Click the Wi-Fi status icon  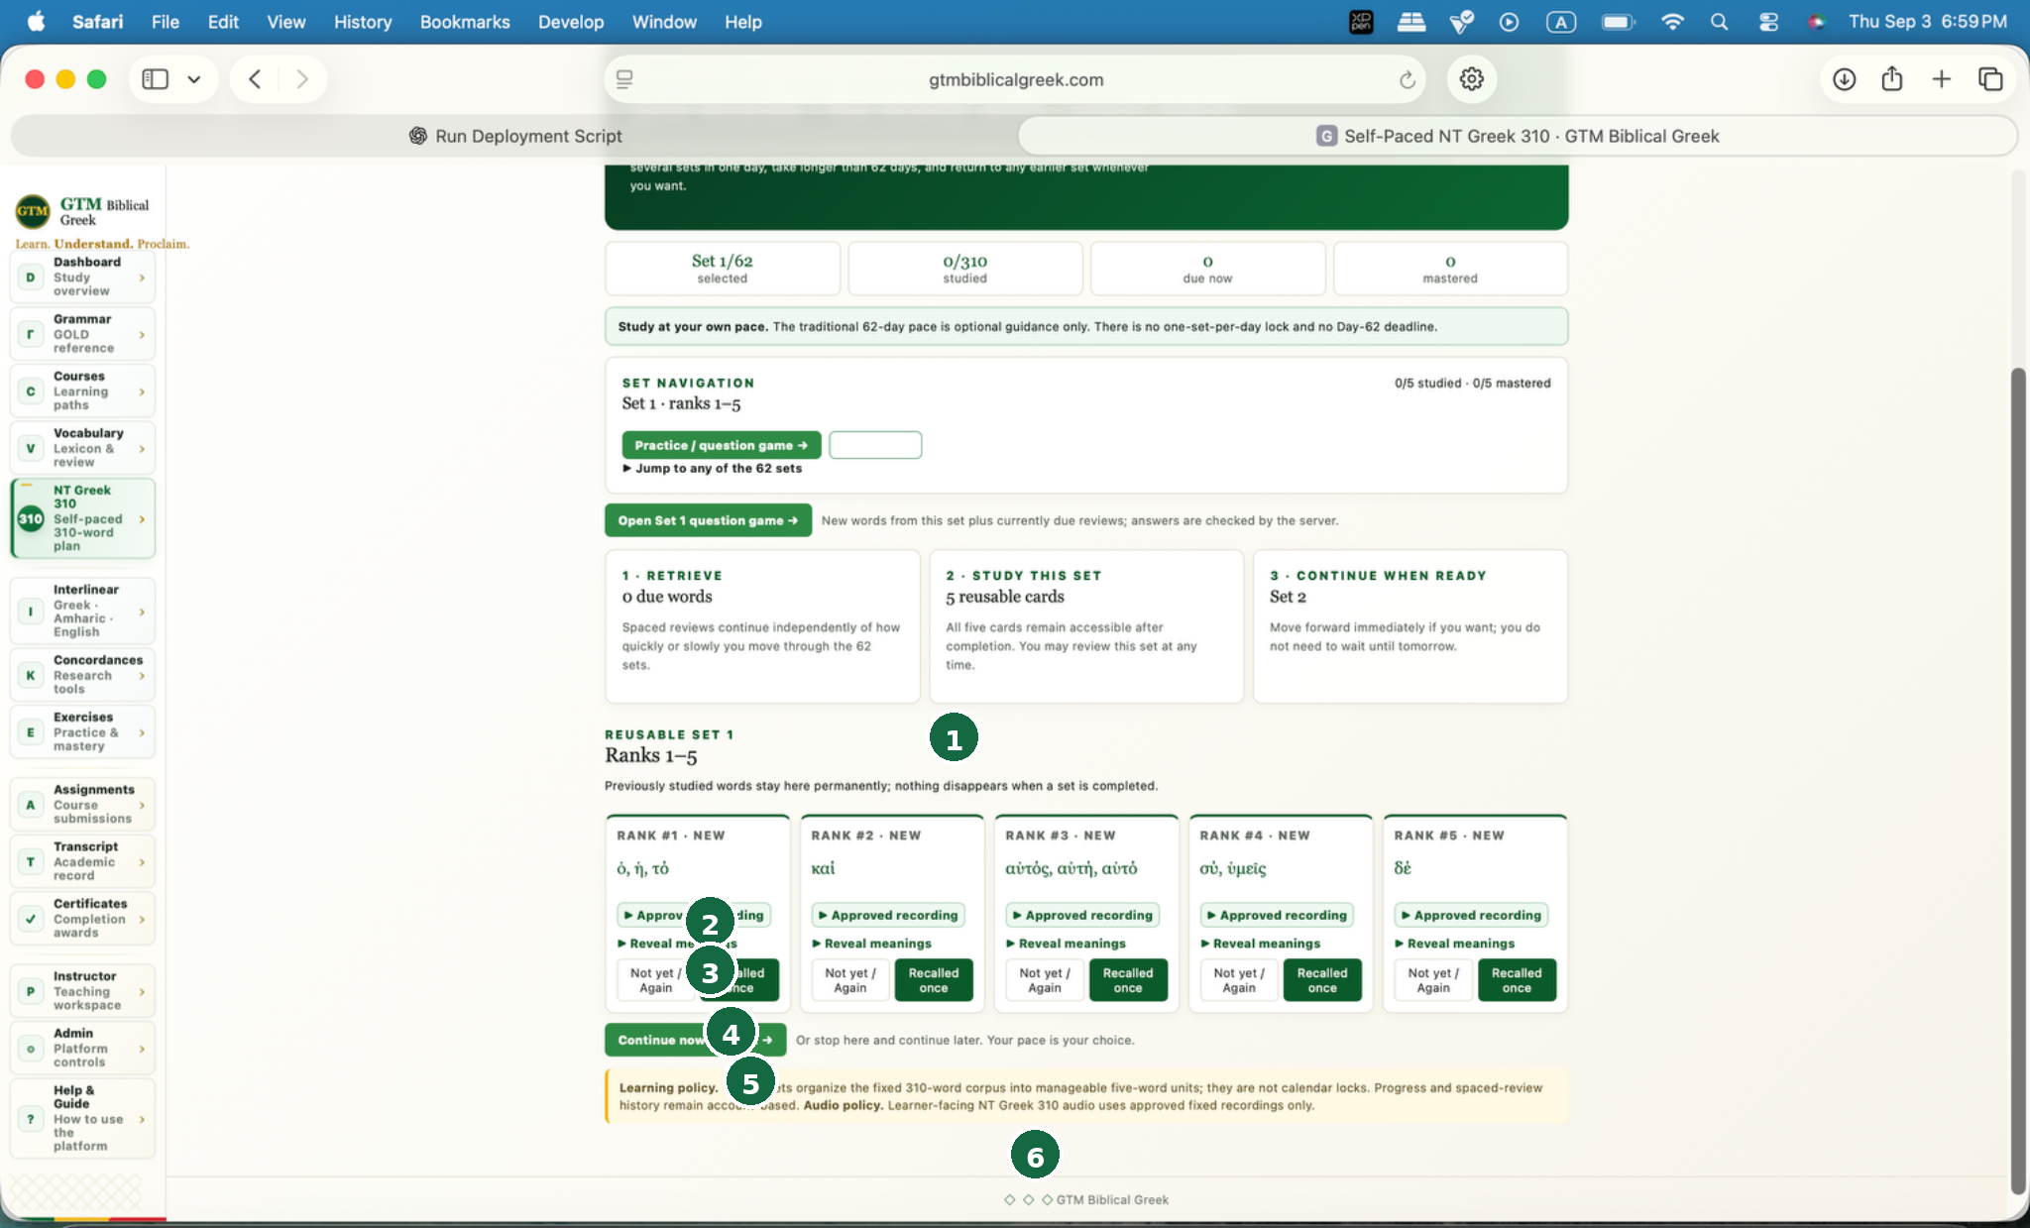coord(1672,22)
